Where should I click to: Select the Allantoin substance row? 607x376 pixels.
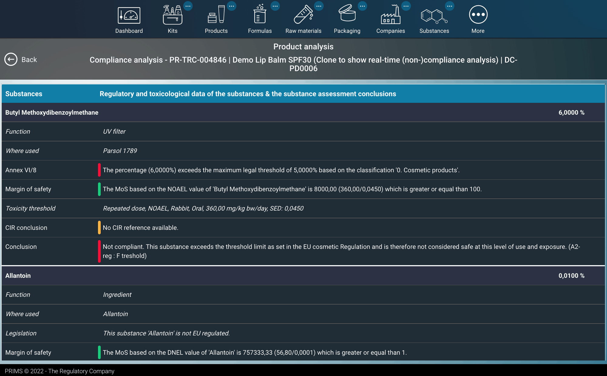[x=18, y=275]
